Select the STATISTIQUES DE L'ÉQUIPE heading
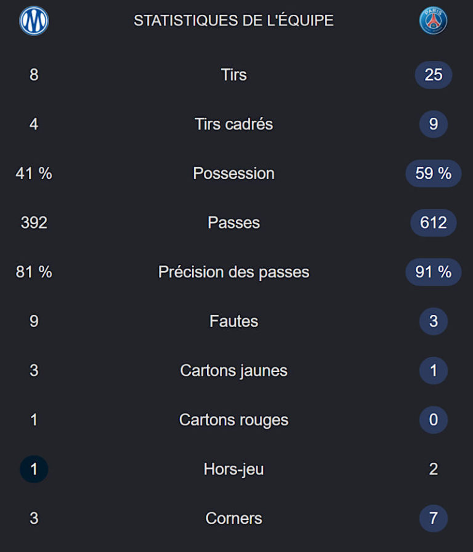The image size is (473, 552). [x=233, y=20]
